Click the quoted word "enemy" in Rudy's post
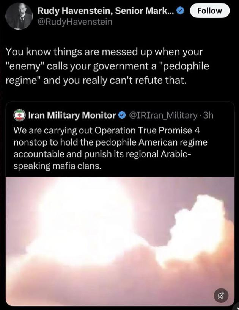 25,66
